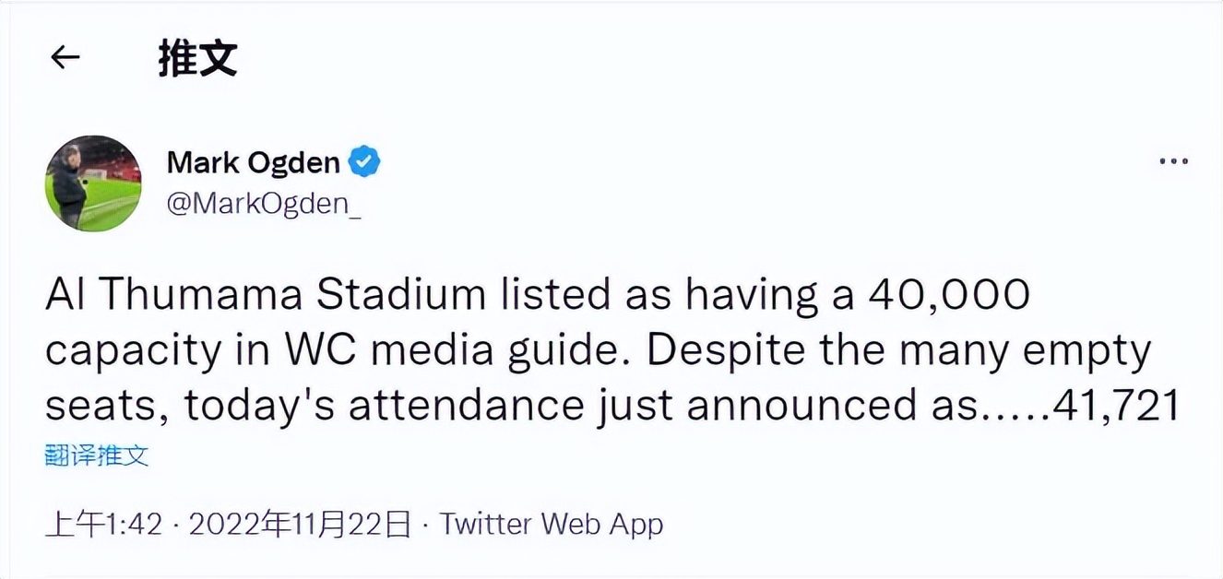Click the "上午1:42" timestamp
This screenshot has width=1223, height=579.
(x=103, y=525)
